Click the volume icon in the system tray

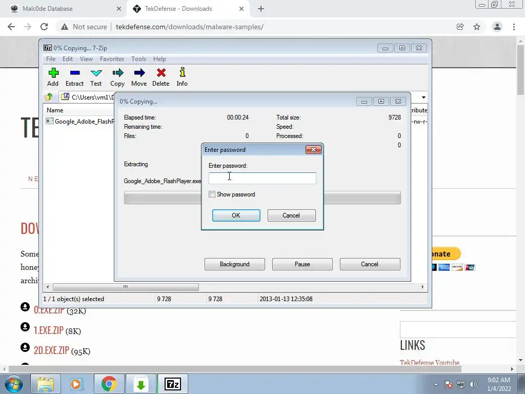click(473, 384)
